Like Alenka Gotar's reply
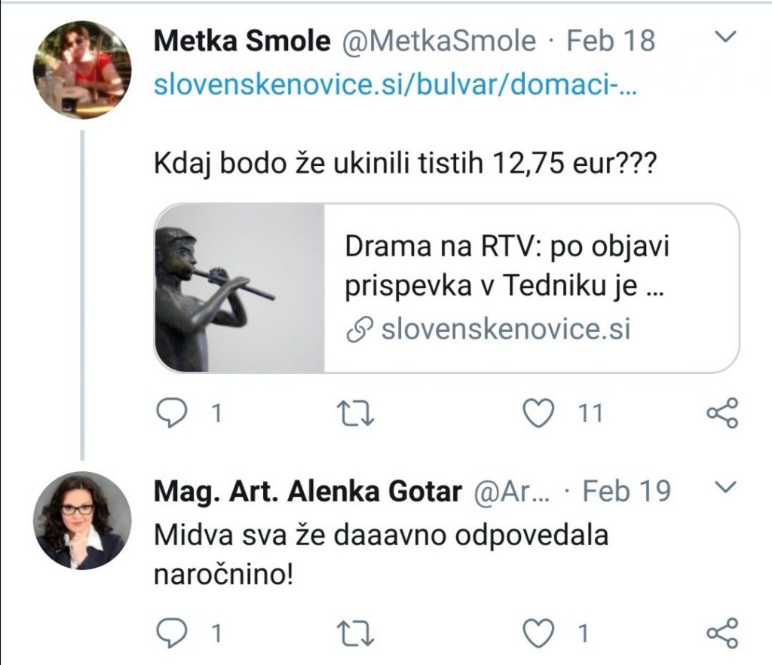This screenshot has height=665, width=772. click(x=539, y=633)
